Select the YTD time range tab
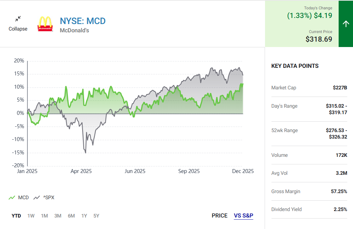353x229 pixels. (x=16, y=216)
